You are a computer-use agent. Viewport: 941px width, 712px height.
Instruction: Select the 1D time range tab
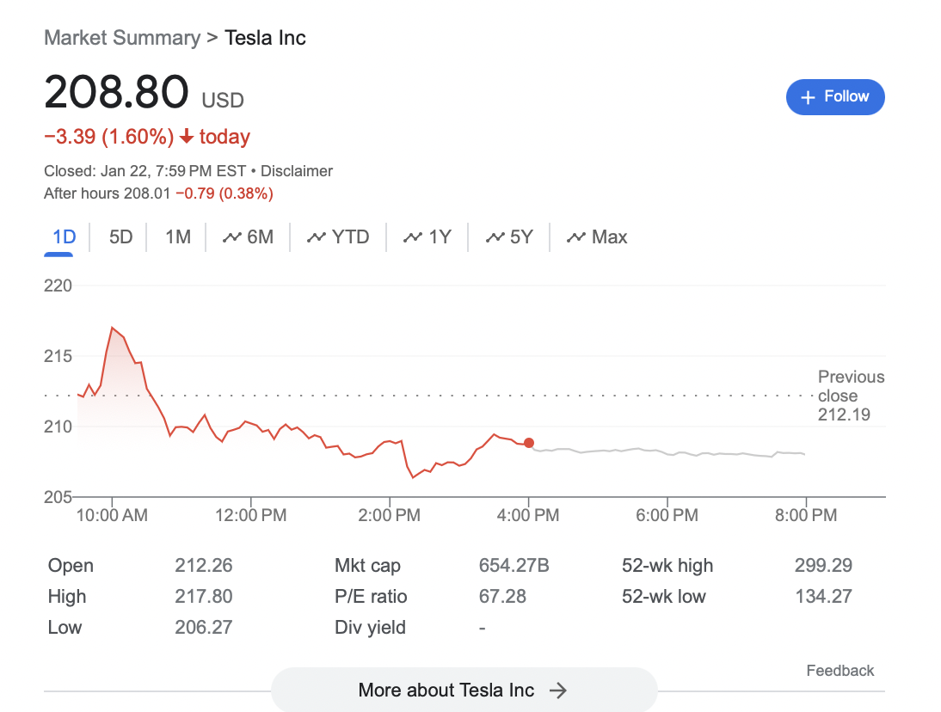coord(64,237)
